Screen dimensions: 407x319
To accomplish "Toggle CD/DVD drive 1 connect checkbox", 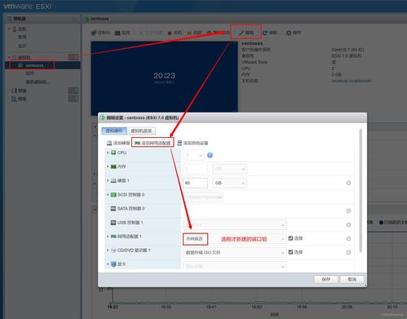I will click(290, 252).
